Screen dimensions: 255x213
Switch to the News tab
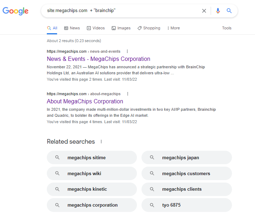coord(72,28)
